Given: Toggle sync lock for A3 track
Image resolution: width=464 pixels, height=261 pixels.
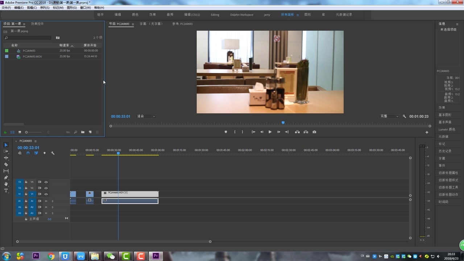Looking at the screenshot, I should [40, 213].
